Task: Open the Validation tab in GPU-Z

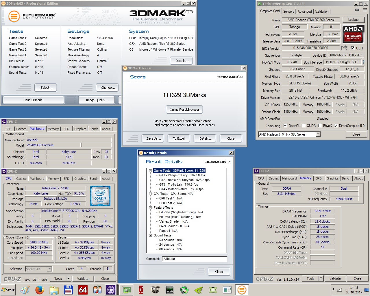Action: pos(322,12)
